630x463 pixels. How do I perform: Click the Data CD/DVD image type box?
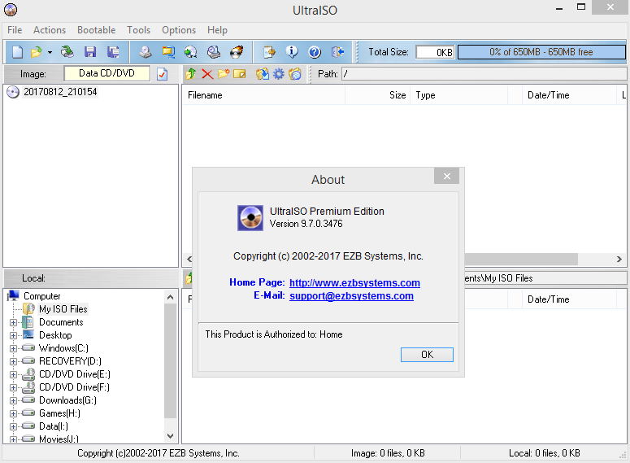coord(106,73)
